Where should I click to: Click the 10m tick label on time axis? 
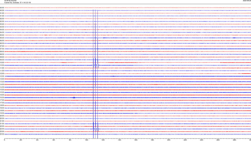click(x=87, y=140)
